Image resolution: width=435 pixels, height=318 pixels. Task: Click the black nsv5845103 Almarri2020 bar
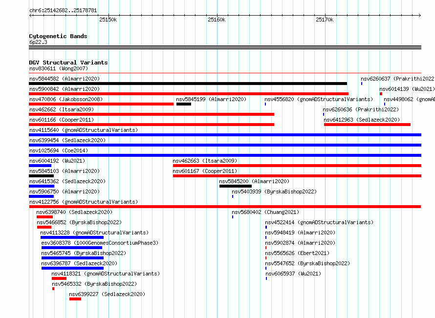pos(42,176)
